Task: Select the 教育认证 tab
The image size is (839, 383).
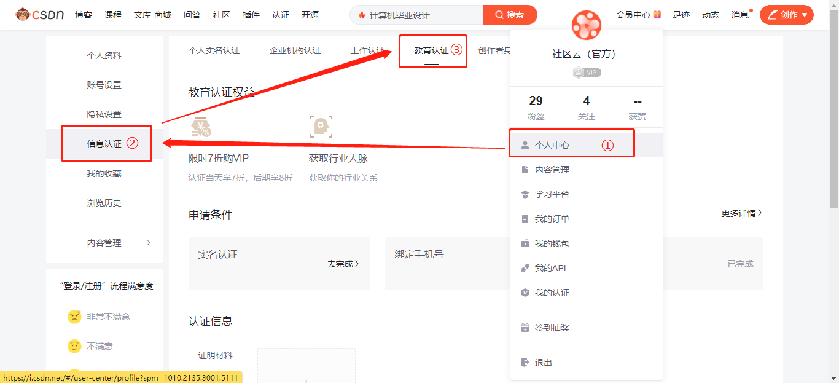Action: click(431, 50)
